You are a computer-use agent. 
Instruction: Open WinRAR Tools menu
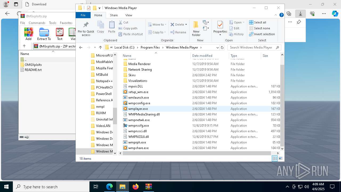point(52,23)
